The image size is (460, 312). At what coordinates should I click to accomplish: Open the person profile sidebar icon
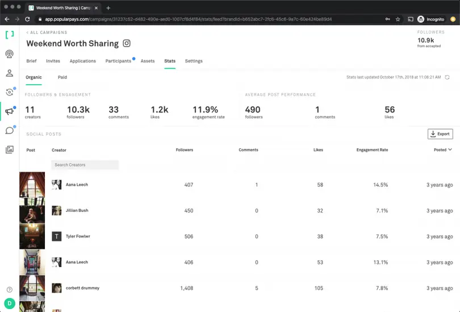pyautogui.click(x=9, y=73)
